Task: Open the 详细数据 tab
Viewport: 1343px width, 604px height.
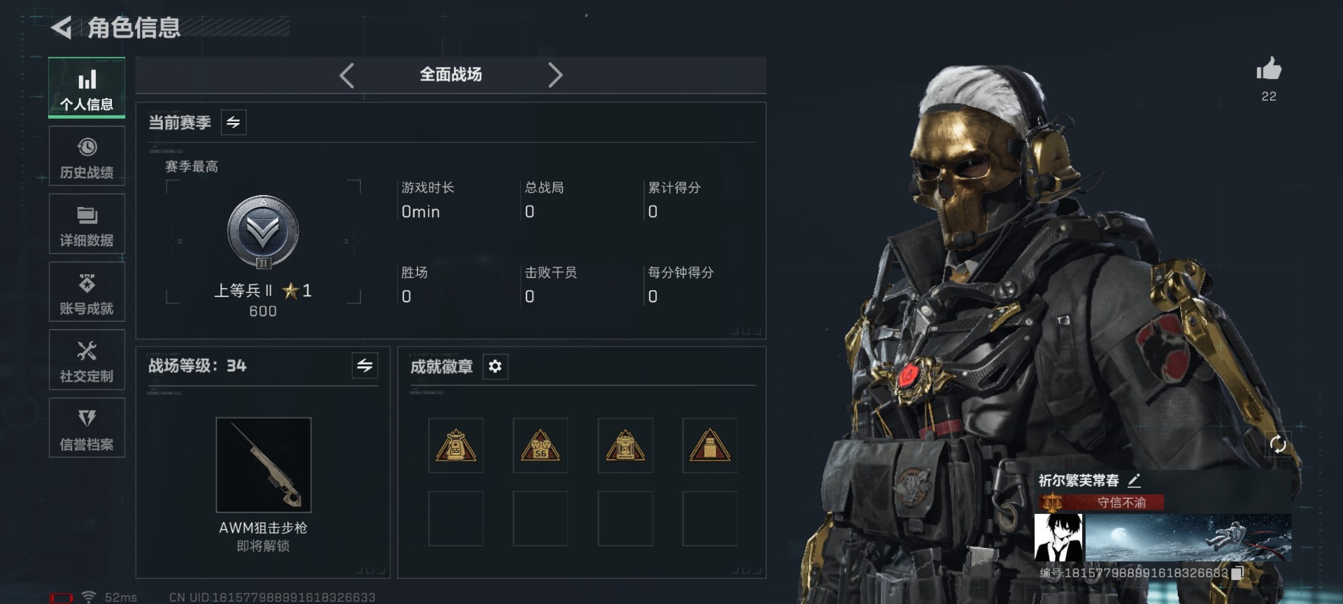Action: pyautogui.click(x=87, y=224)
